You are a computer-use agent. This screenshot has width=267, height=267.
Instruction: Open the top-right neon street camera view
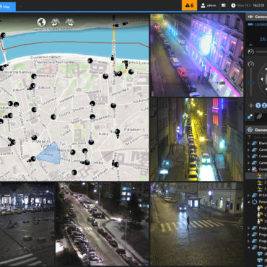(x=197, y=56)
